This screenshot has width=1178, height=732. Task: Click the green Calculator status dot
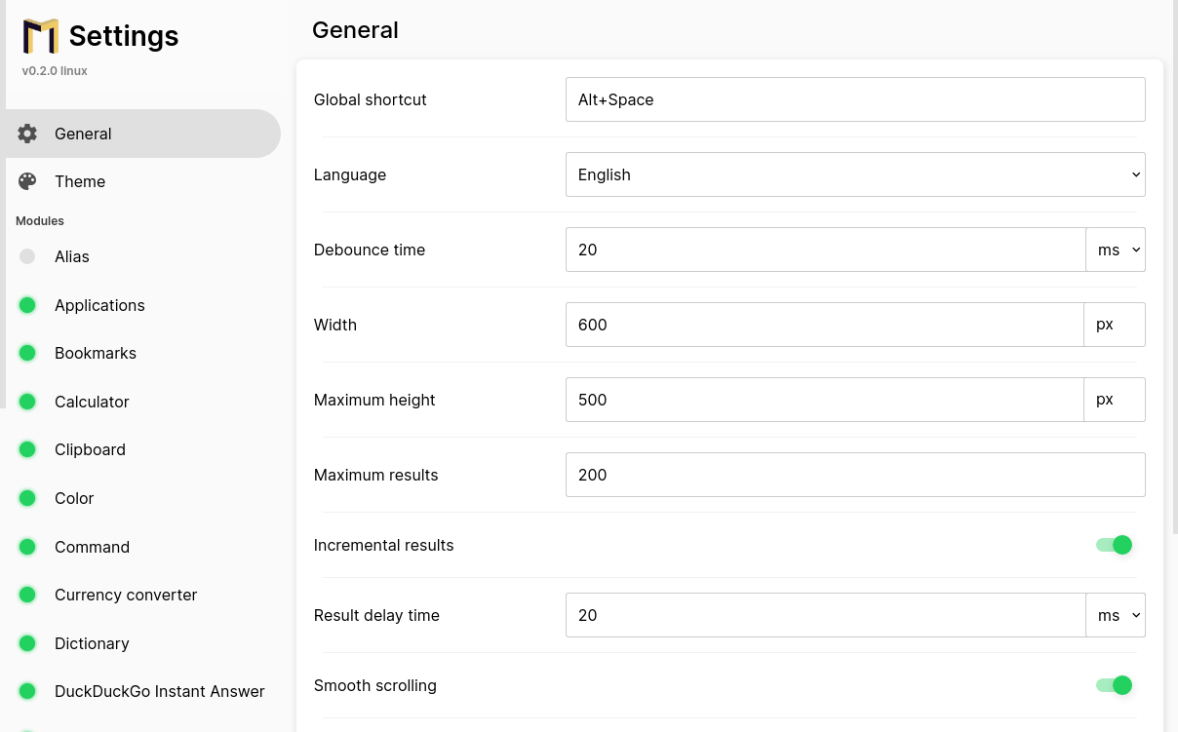[27, 402]
